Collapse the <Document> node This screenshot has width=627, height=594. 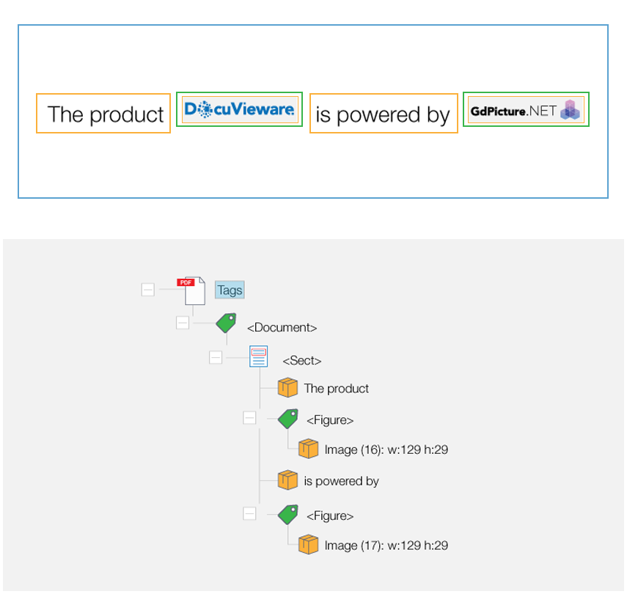[x=183, y=323]
